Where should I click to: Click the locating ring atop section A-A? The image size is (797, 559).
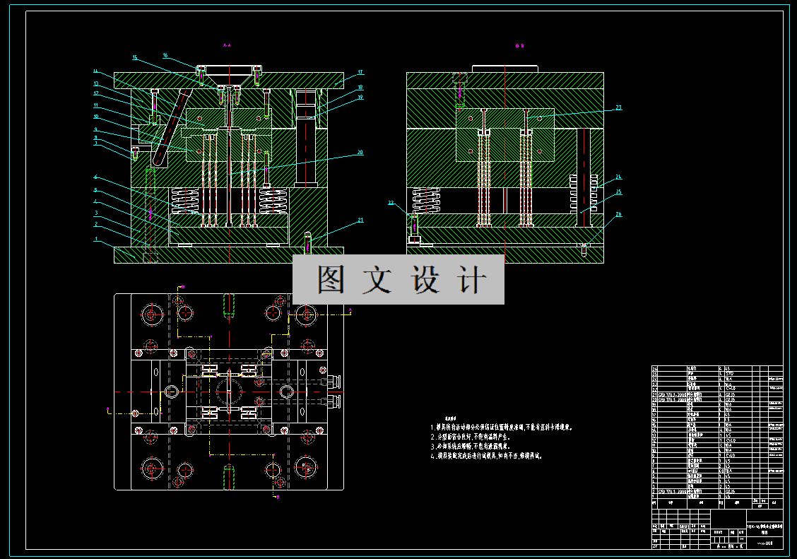(x=229, y=69)
